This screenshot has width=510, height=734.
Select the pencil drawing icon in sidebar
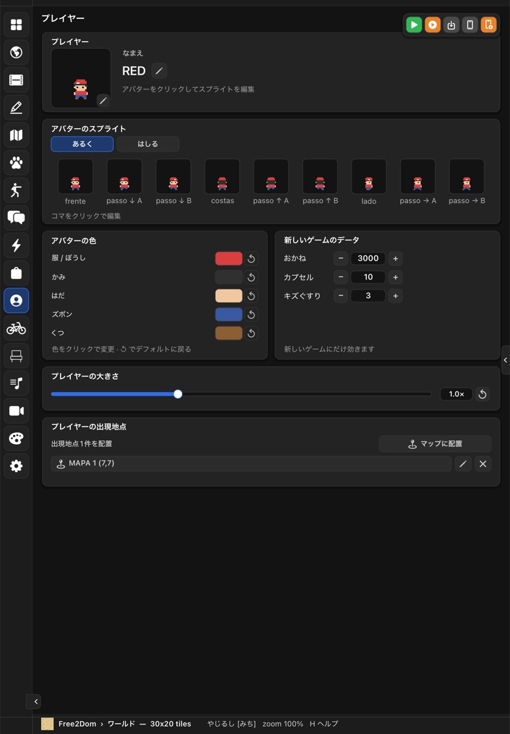point(17,108)
